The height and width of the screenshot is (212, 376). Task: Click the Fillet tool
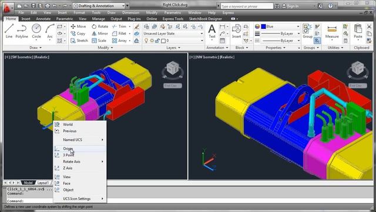pyautogui.click(x=119, y=34)
